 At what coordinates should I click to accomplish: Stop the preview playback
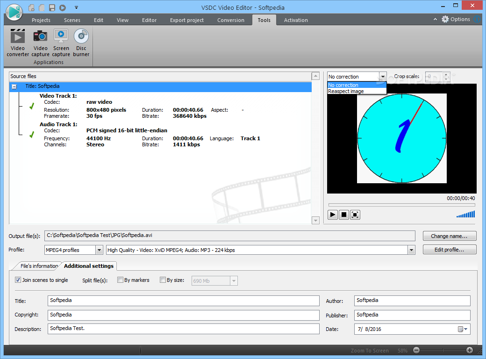pos(344,215)
